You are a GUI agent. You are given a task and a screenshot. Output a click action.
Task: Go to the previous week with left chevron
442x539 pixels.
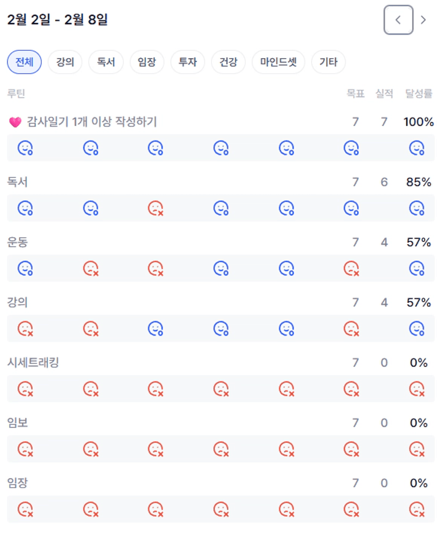click(x=398, y=20)
